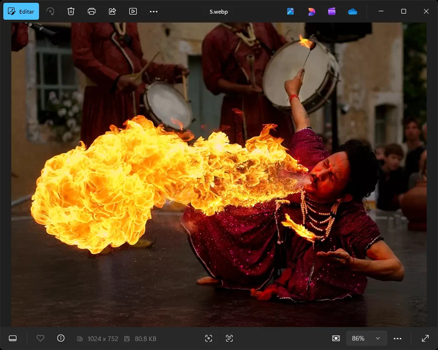Start the slideshow with the play icon
The width and height of the screenshot is (438, 350).
(133, 11)
